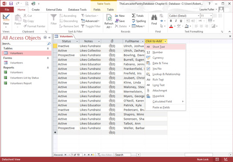233x162 pixels.
Task: Click the Format Painter tool
Action: pyautogui.click(x=34, y=26)
